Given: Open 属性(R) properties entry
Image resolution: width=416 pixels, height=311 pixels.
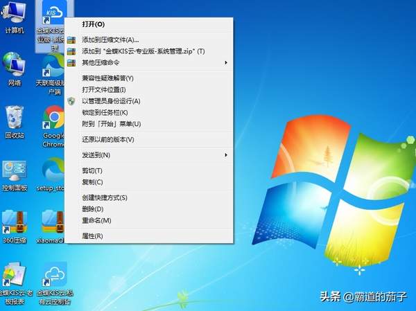Looking at the screenshot, I should pos(149,236).
